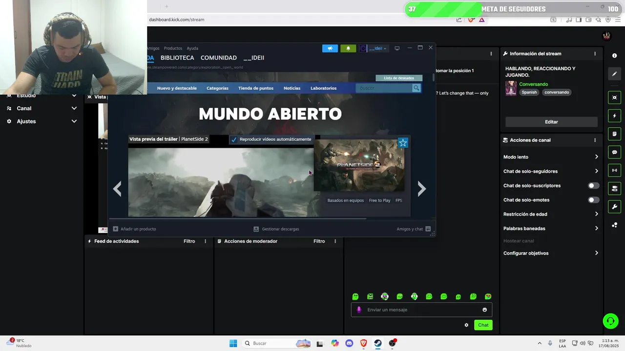Click the pencil edit icon in right rail
625x351 pixels.
coord(614,74)
